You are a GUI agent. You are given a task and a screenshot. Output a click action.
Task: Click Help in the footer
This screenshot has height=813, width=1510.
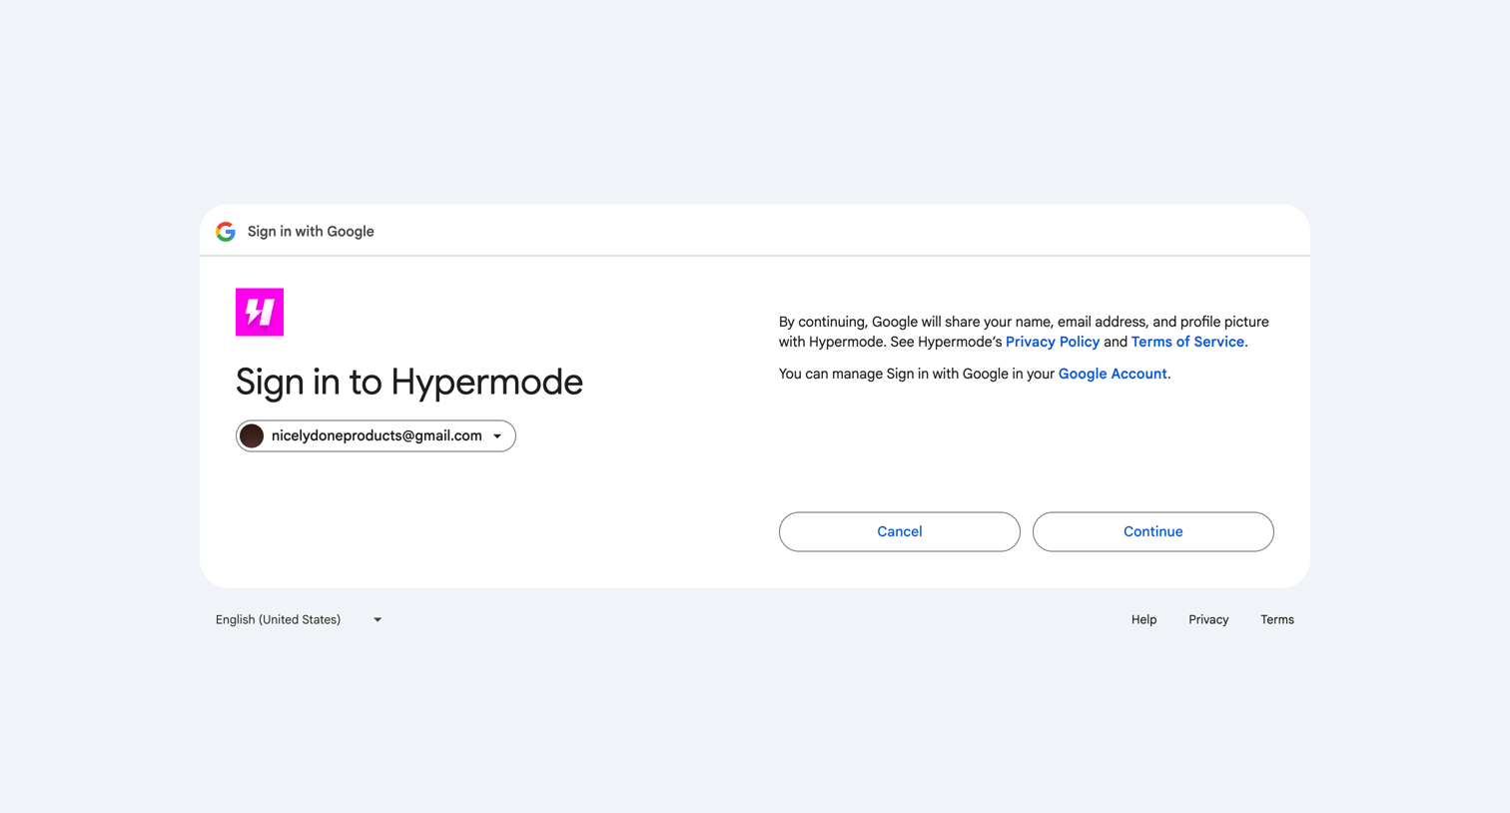click(1144, 619)
